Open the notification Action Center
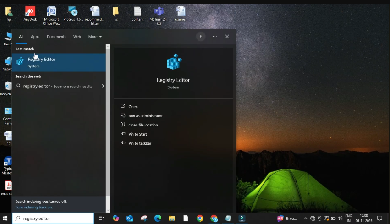The width and height of the screenshot is (390, 224). coord(379,219)
